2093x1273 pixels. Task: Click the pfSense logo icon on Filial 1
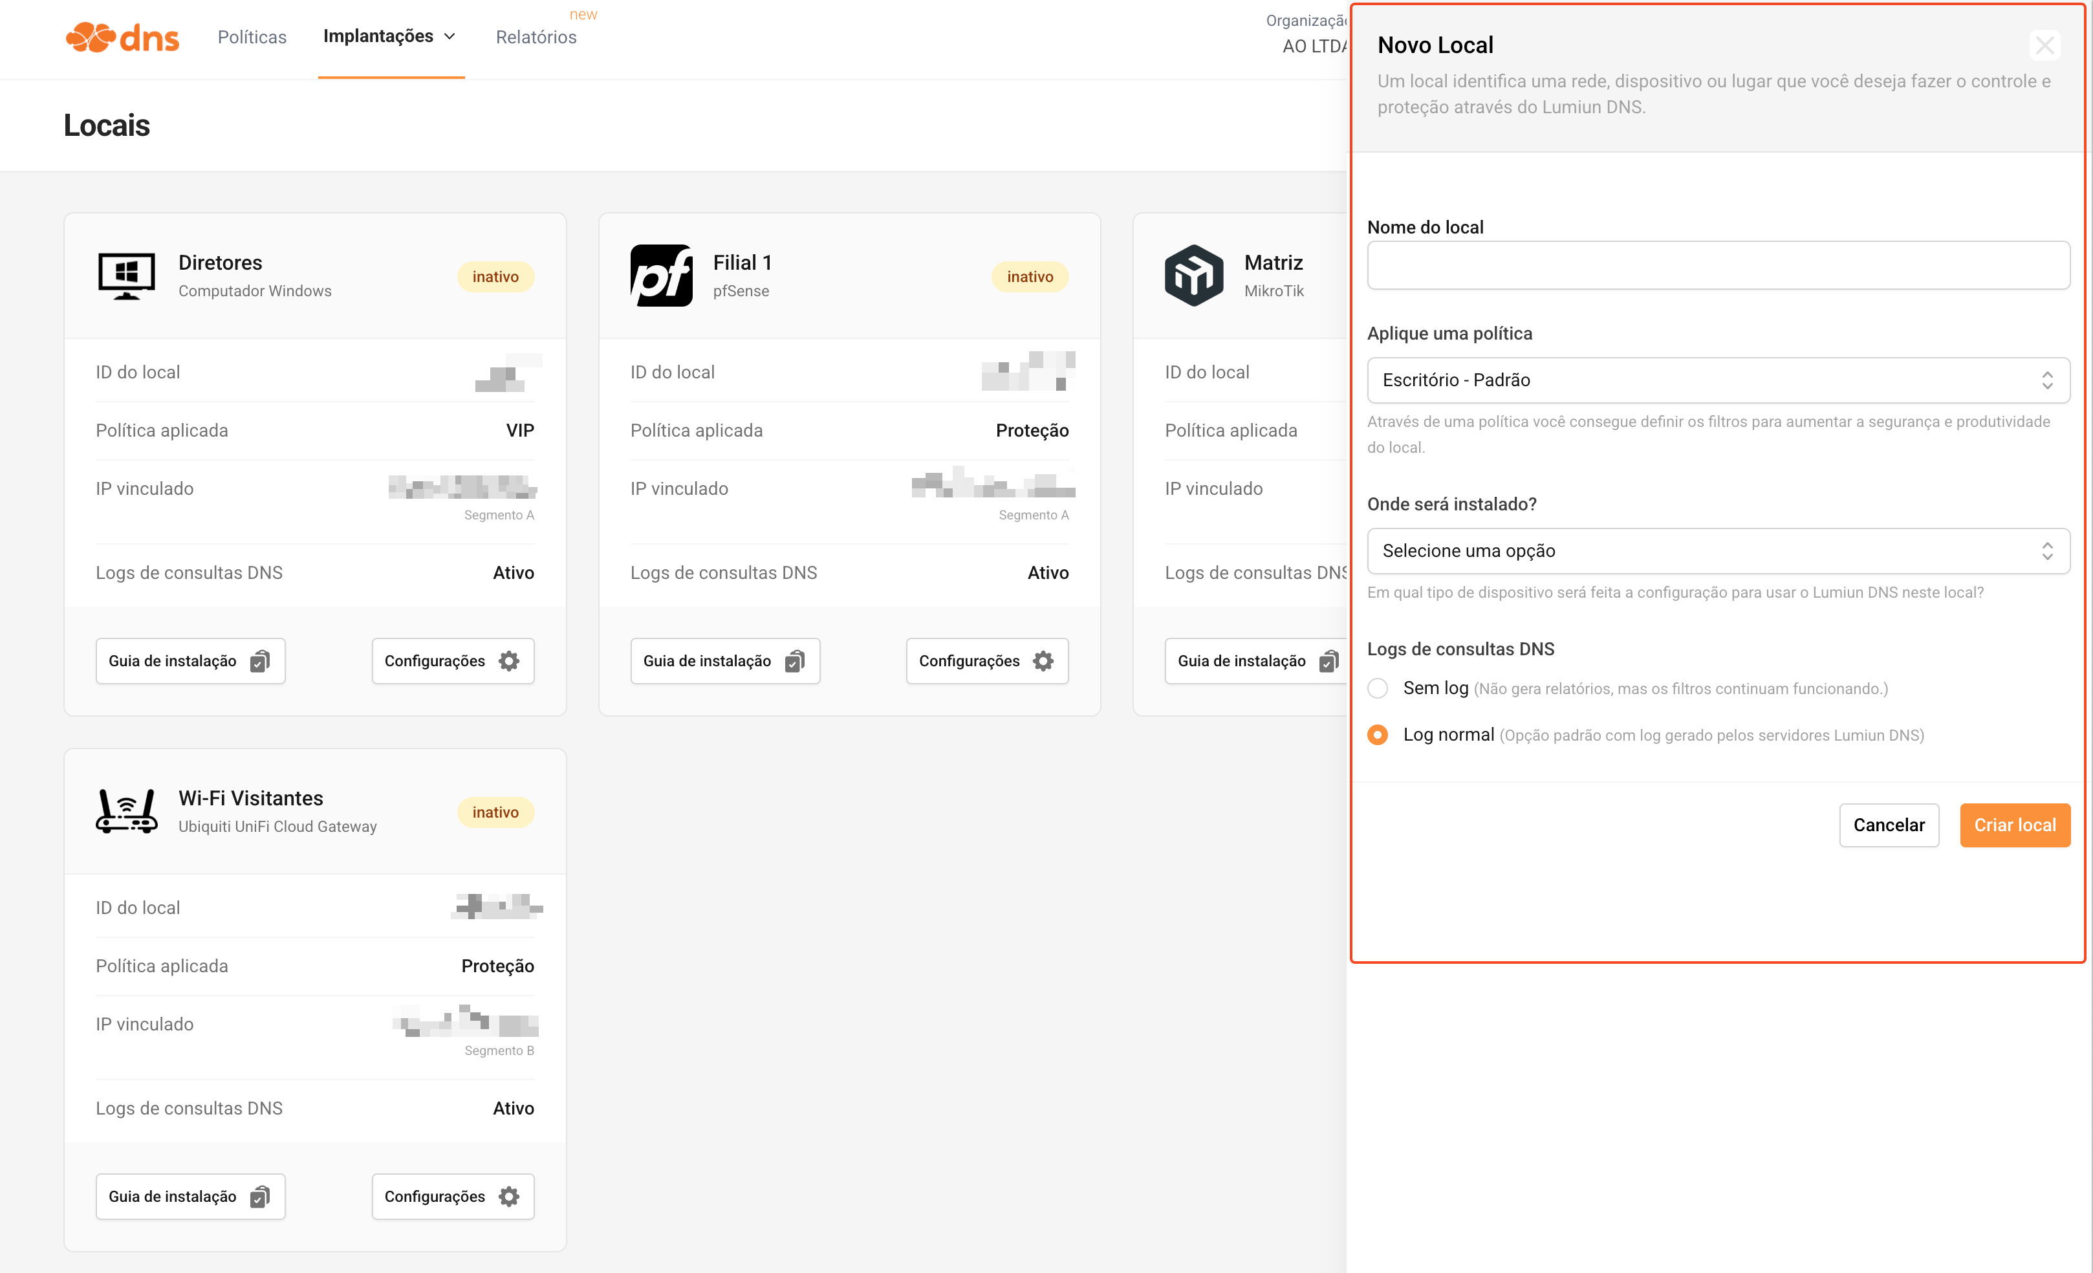click(x=661, y=276)
